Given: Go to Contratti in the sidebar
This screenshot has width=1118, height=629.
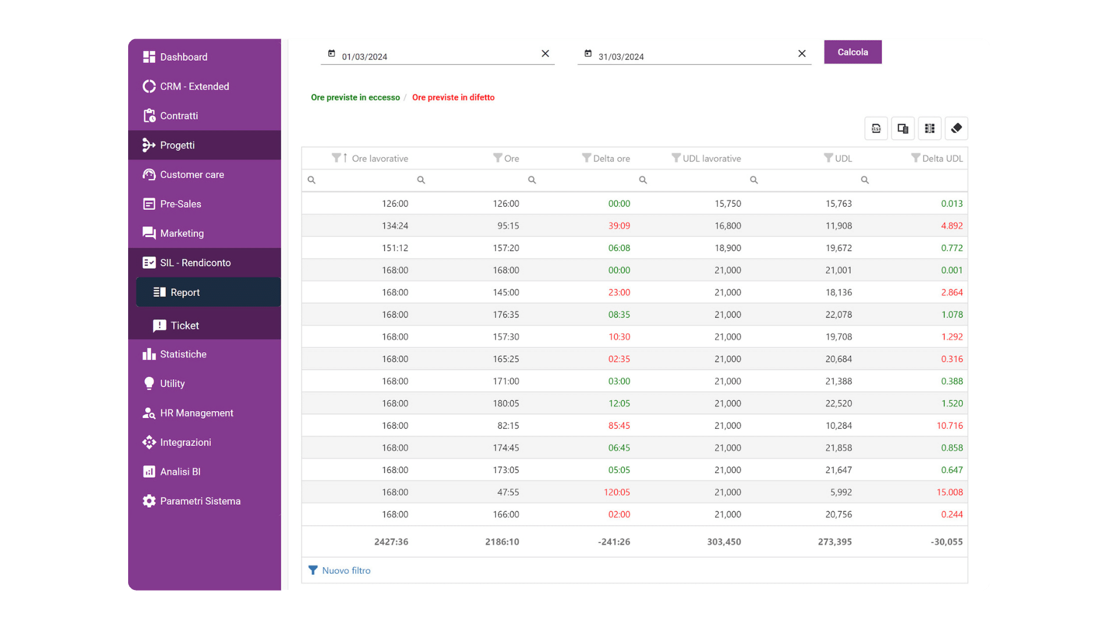Looking at the screenshot, I should pos(204,116).
